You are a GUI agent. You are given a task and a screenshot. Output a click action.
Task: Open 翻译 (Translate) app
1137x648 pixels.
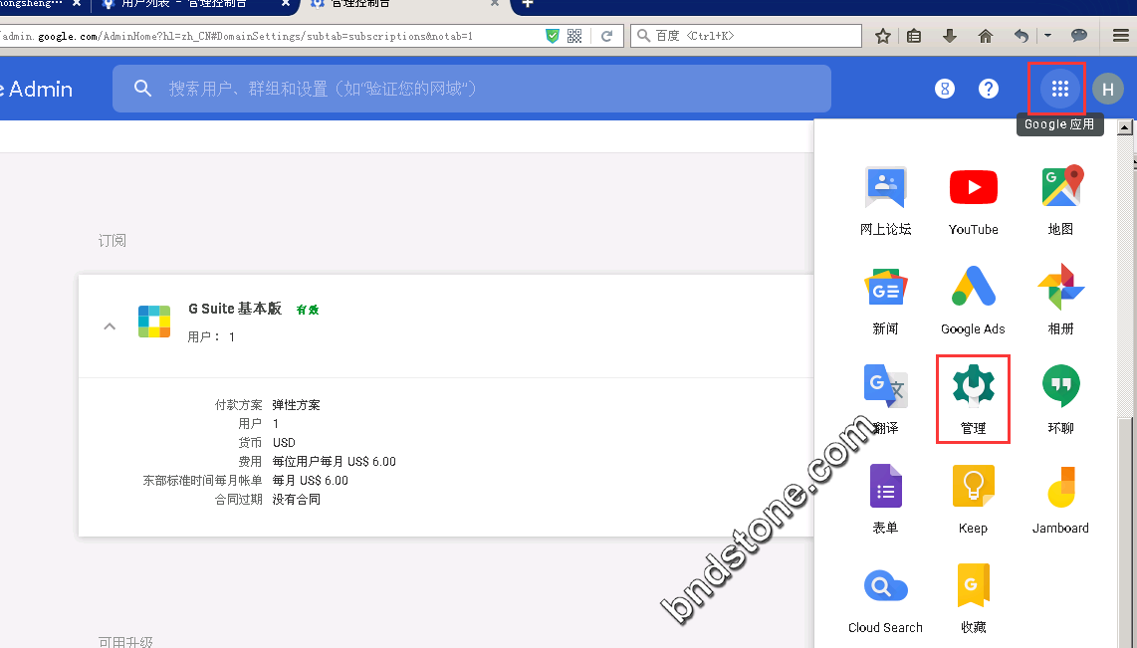point(885,399)
